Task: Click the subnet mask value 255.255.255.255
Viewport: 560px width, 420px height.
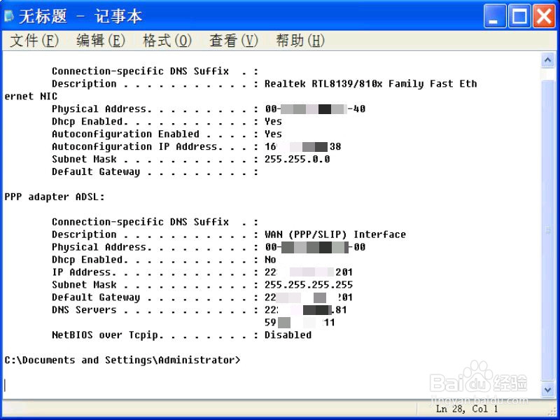Action: click(x=309, y=285)
